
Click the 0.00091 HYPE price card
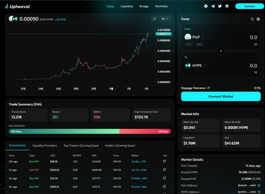click(241, 125)
